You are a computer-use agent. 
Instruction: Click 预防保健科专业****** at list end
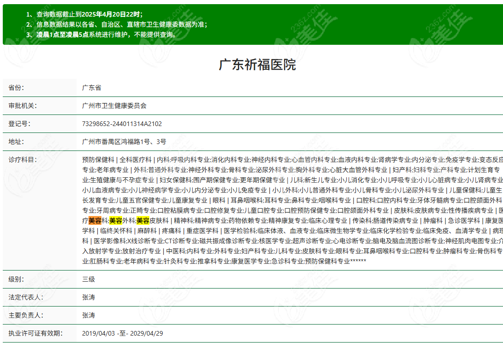[335, 261]
